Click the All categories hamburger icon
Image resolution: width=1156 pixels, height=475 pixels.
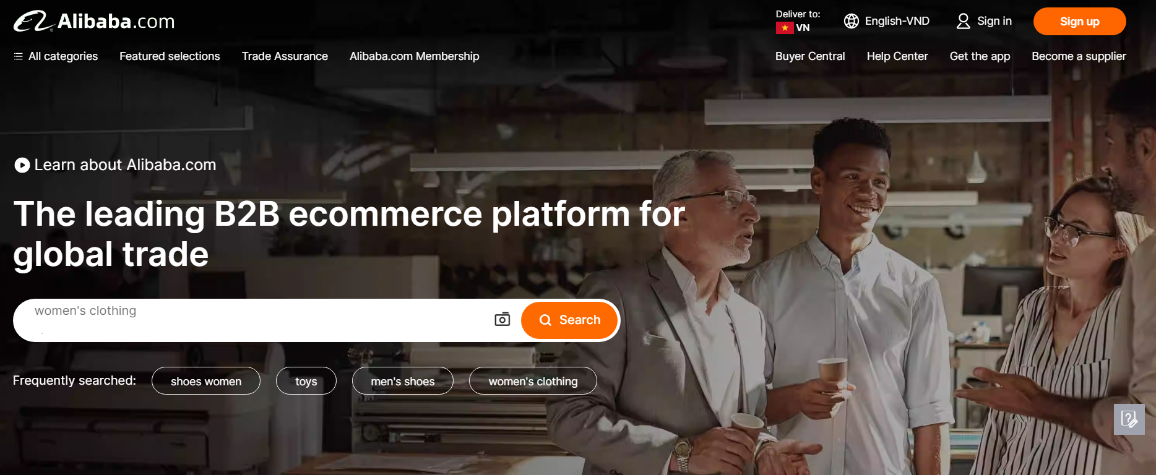click(x=19, y=56)
